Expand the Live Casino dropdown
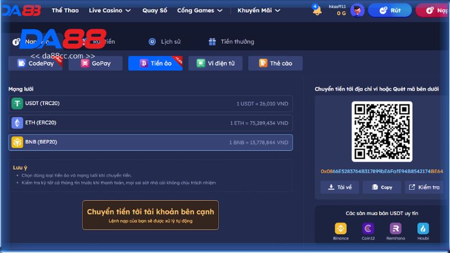 (x=110, y=10)
